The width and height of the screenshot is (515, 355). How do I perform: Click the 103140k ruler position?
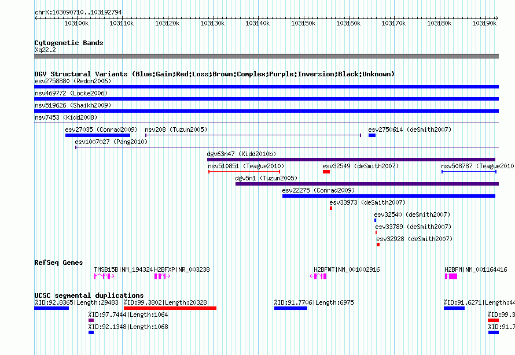point(258,23)
